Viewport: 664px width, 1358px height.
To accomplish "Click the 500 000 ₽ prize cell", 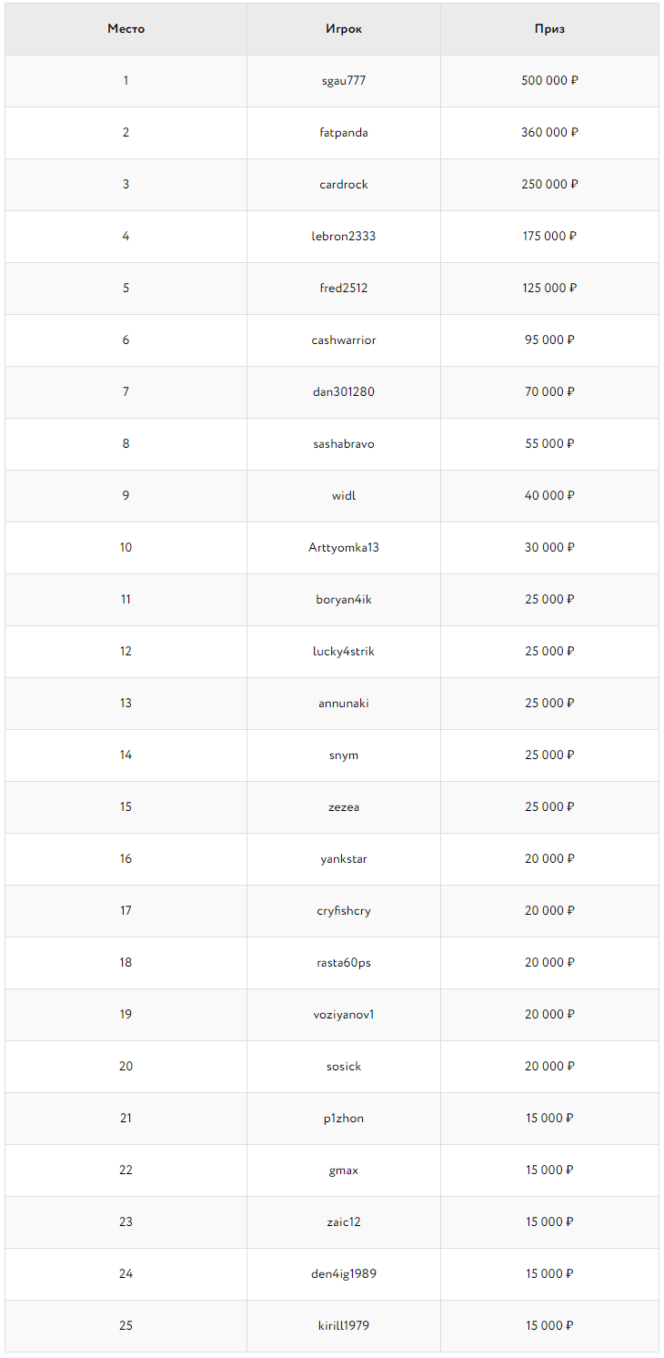I will 549,81.
